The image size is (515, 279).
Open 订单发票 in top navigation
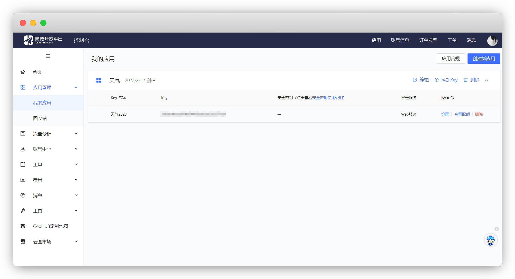click(x=428, y=40)
